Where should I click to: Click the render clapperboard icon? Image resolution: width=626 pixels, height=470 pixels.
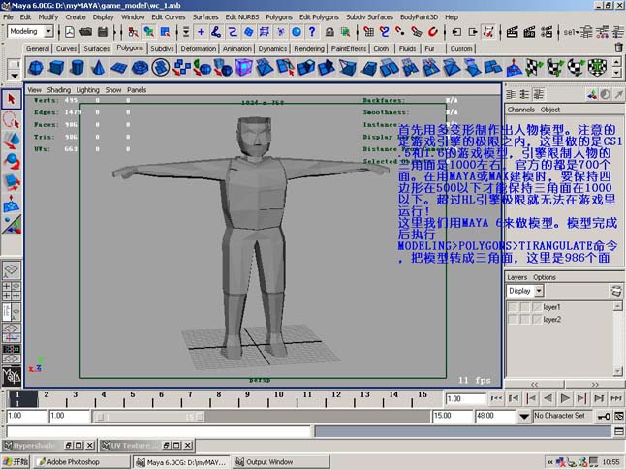[x=513, y=32]
